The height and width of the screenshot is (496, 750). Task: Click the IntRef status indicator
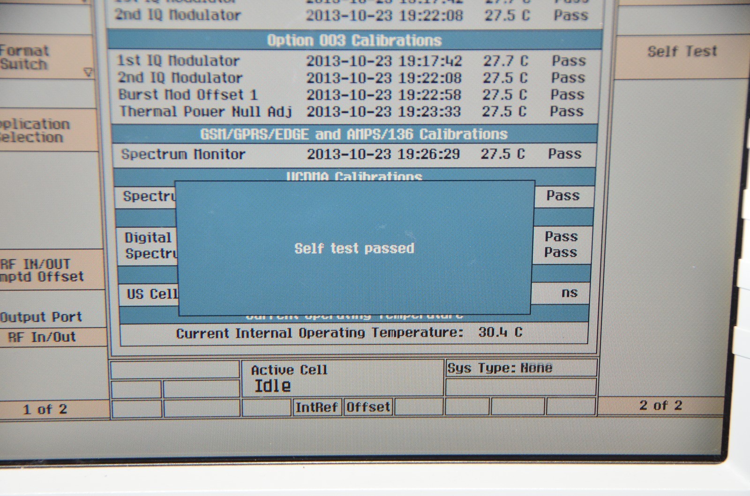point(316,407)
